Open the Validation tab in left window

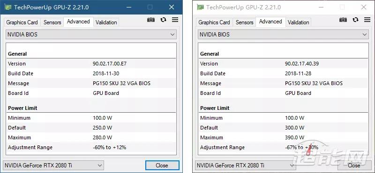click(x=106, y=22)
